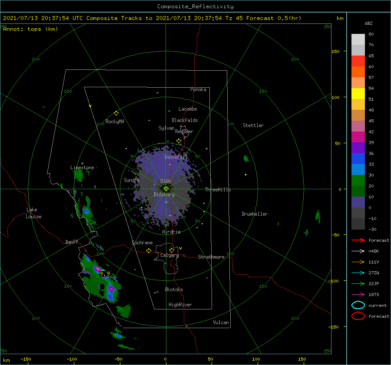
Task: Click the magenta 18TS arrow in legend
Action: point(358,295)
